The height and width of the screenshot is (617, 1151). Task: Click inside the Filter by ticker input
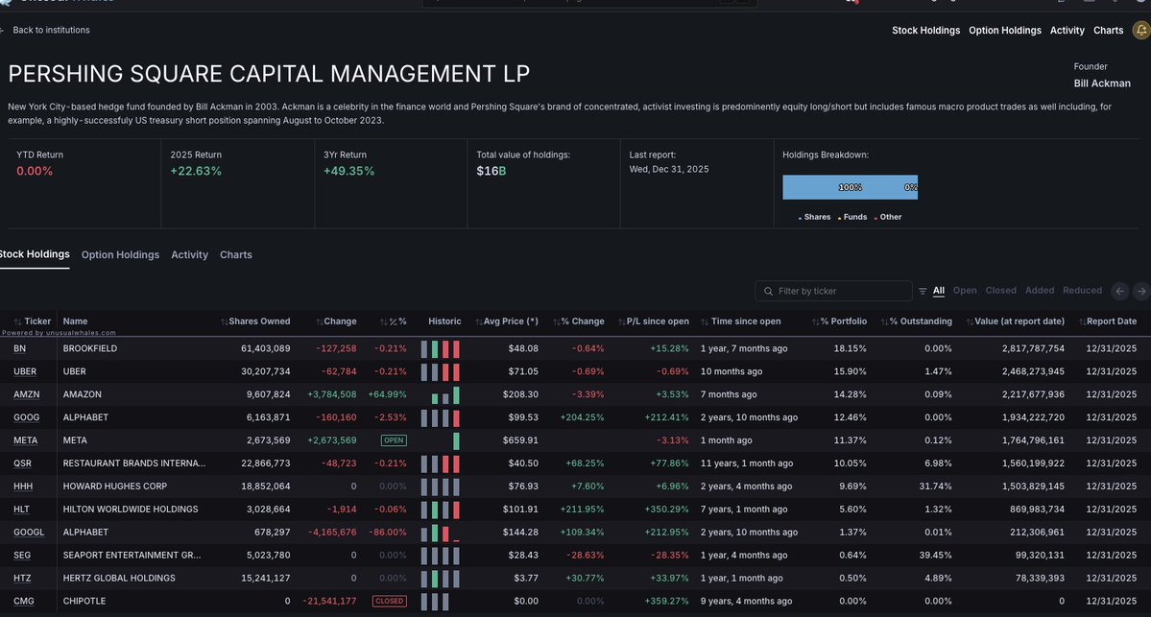pos(831,290)
